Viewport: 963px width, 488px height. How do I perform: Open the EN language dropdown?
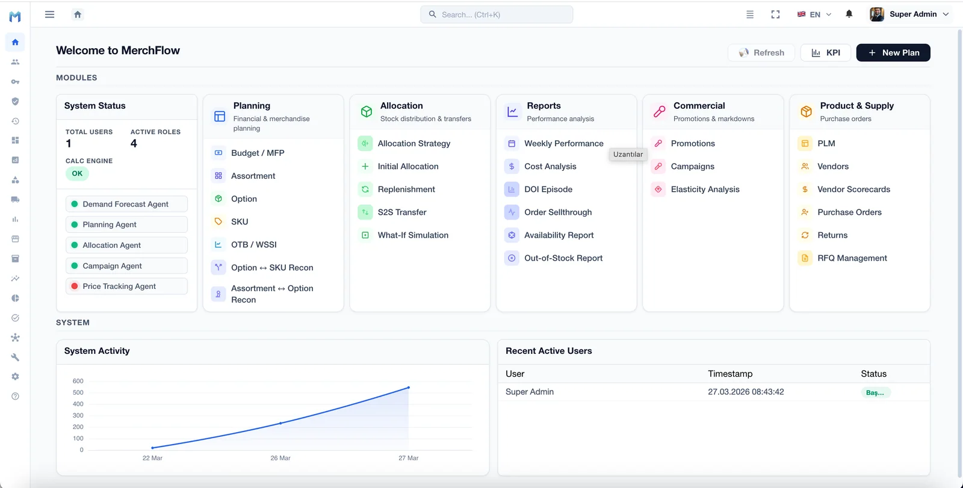click(x=814, y=14)
